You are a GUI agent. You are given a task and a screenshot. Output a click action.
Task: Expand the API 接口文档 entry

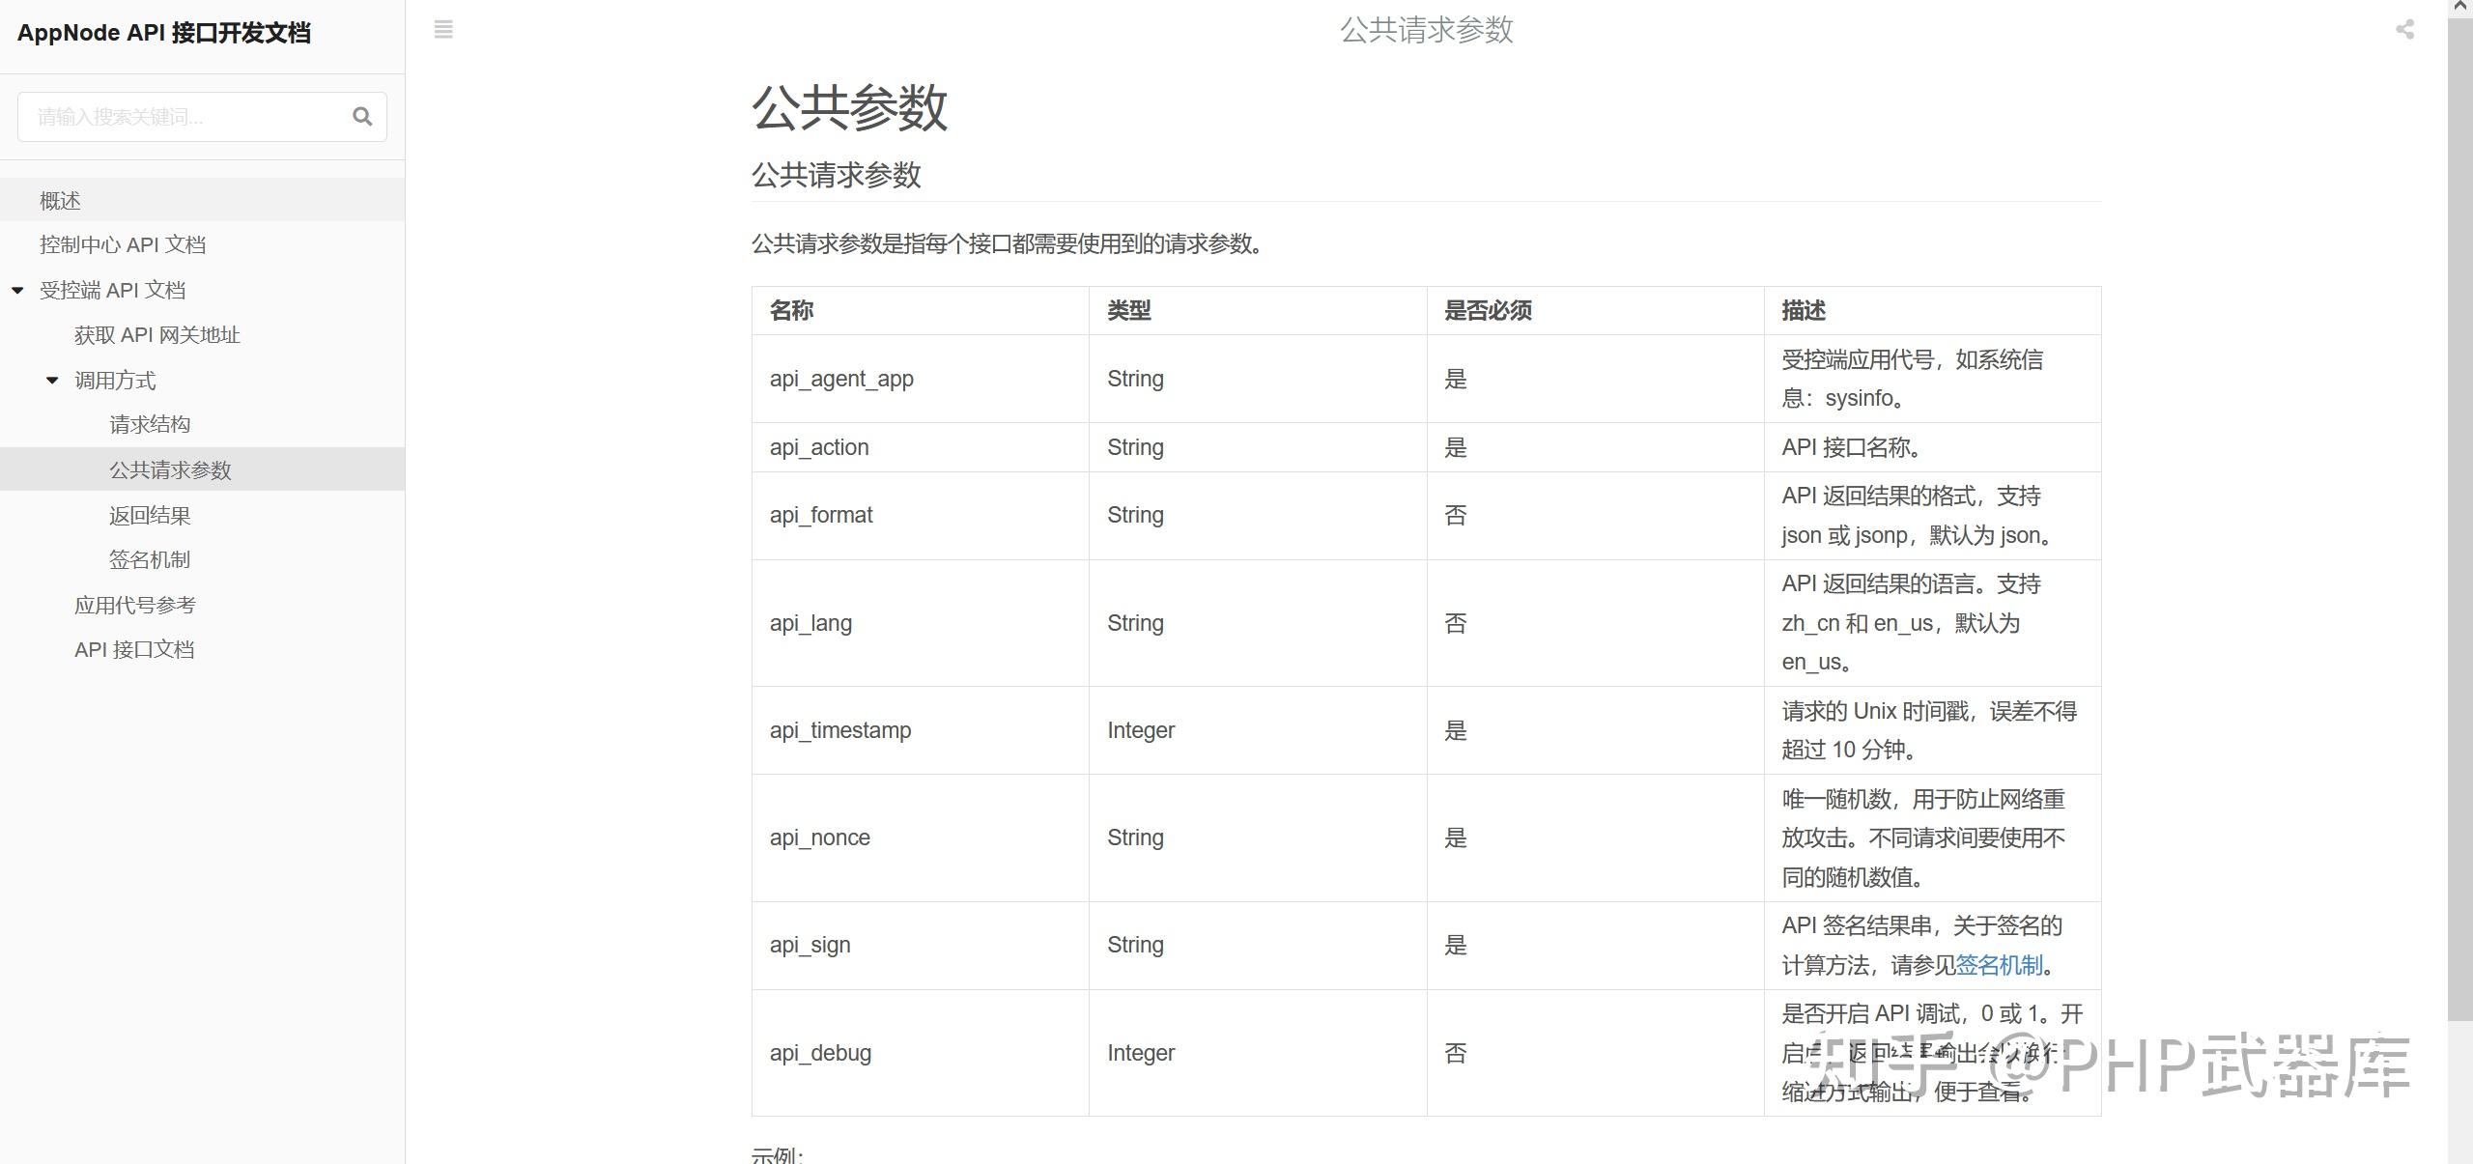click(134, 649)
